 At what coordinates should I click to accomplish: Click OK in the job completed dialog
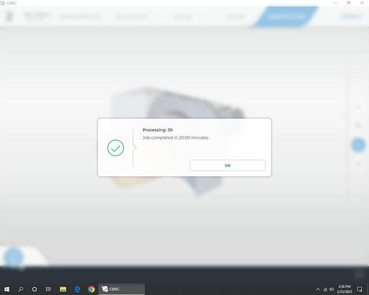pos(227,165)
